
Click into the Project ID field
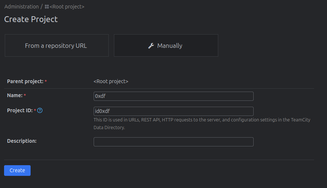point(173,111)
